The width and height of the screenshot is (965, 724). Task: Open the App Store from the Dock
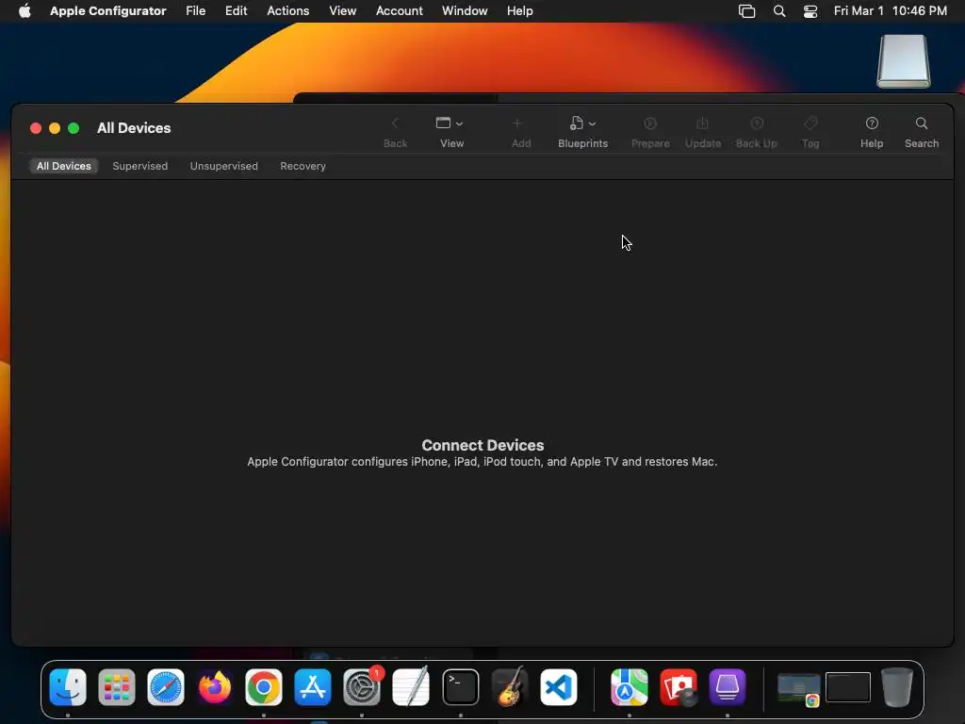tap(313, 687)
